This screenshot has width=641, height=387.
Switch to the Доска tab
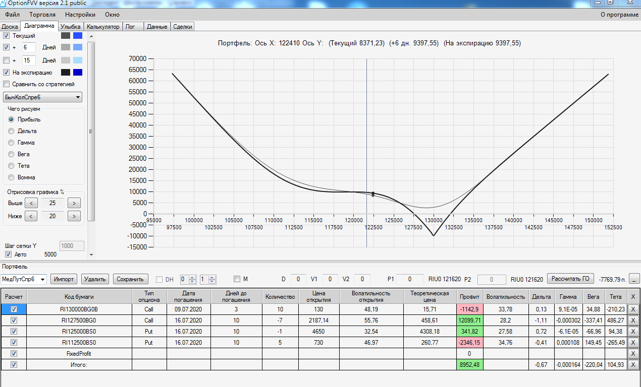pos(10,27)
